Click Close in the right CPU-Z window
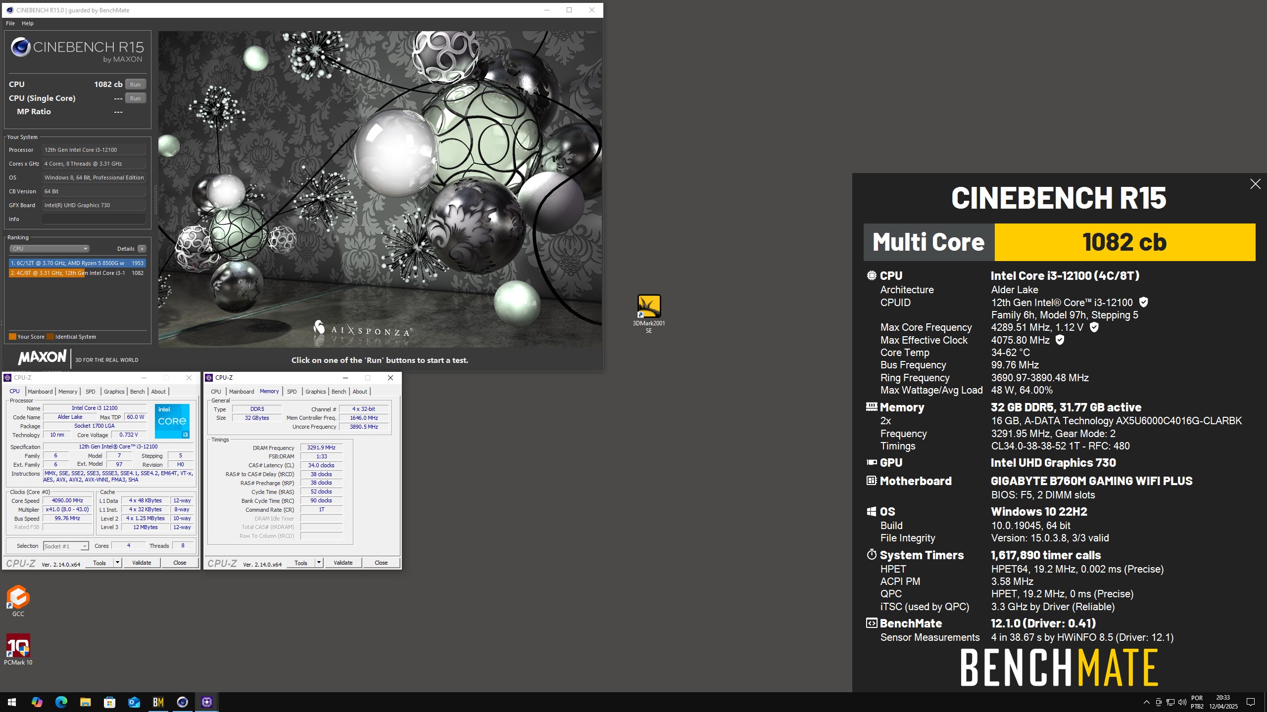This screenshot has height=712, width=1267. 381,563
